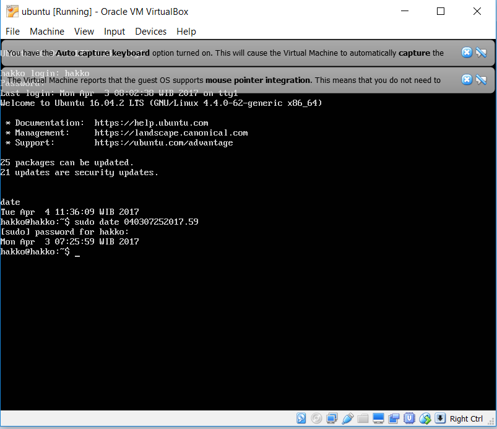This screenshot has height=429, width=497.
Task: Click 'Mon Apr 3 07:25:59 WIB 2017' output
Action: (69, 241)
